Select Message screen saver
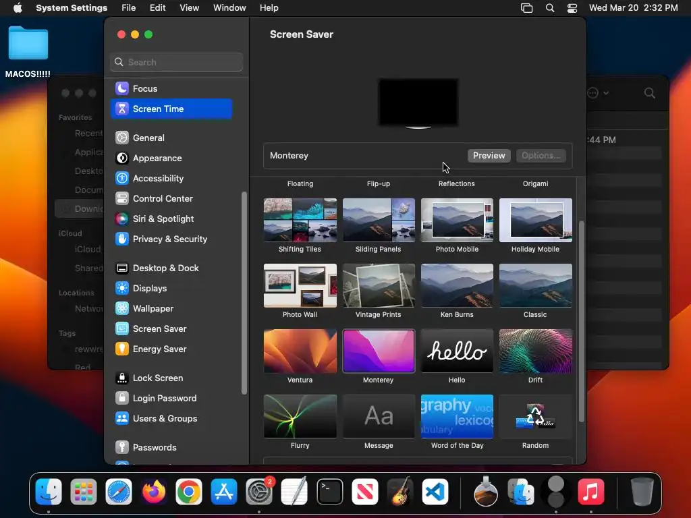Image resolution: width=691 pixels, height=518 pixels. (379, 416)
